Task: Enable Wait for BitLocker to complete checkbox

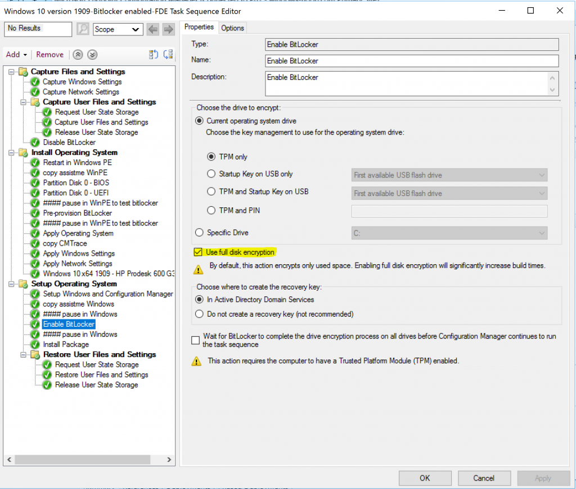Action: click(x=196, y=340)
